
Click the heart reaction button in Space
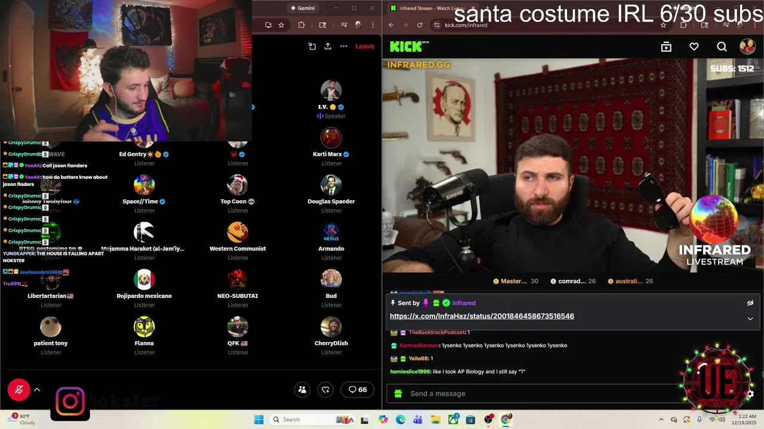click(326, 390)
